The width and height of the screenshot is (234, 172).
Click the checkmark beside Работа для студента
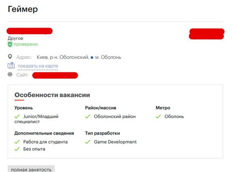click(x=17, y=142)
